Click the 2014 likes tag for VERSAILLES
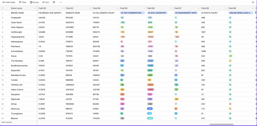Viewport: 257px width, 126px height. (150, 85)
